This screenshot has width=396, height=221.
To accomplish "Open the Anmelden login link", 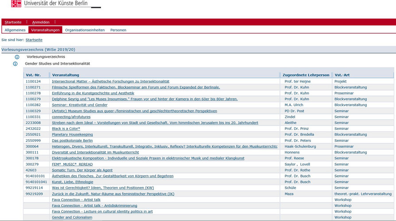I will [x=41, y=22].
